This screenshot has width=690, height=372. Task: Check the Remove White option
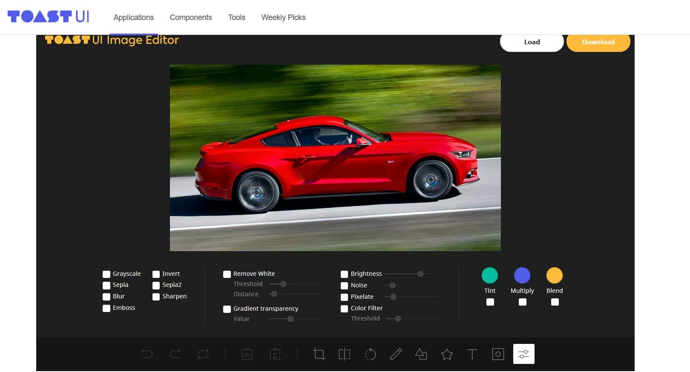coord(227,274)
